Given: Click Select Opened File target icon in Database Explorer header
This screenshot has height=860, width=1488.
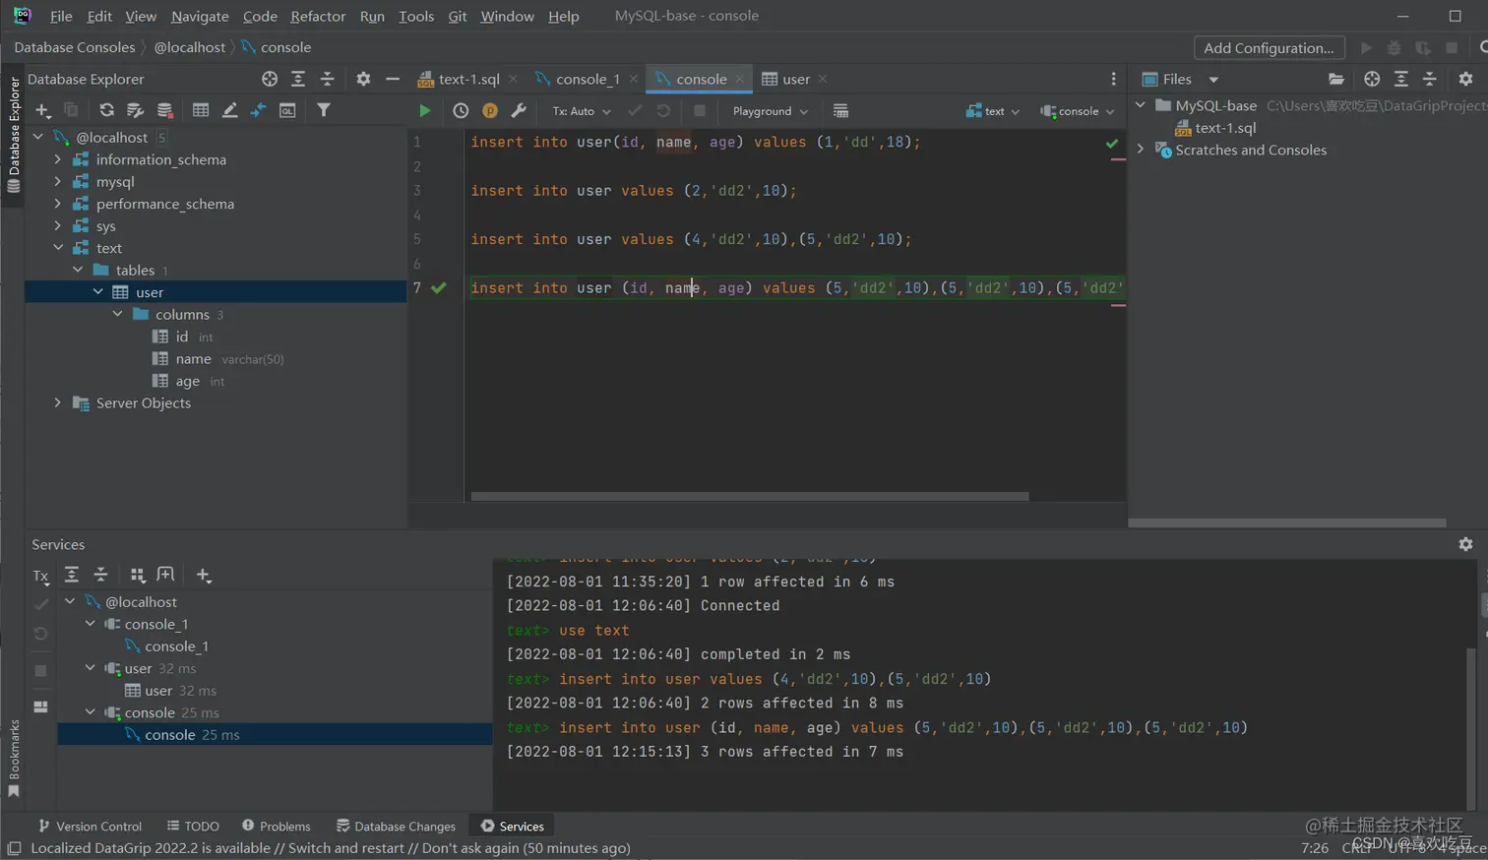Looking at the screenshot, I should [x=270, y=79].
